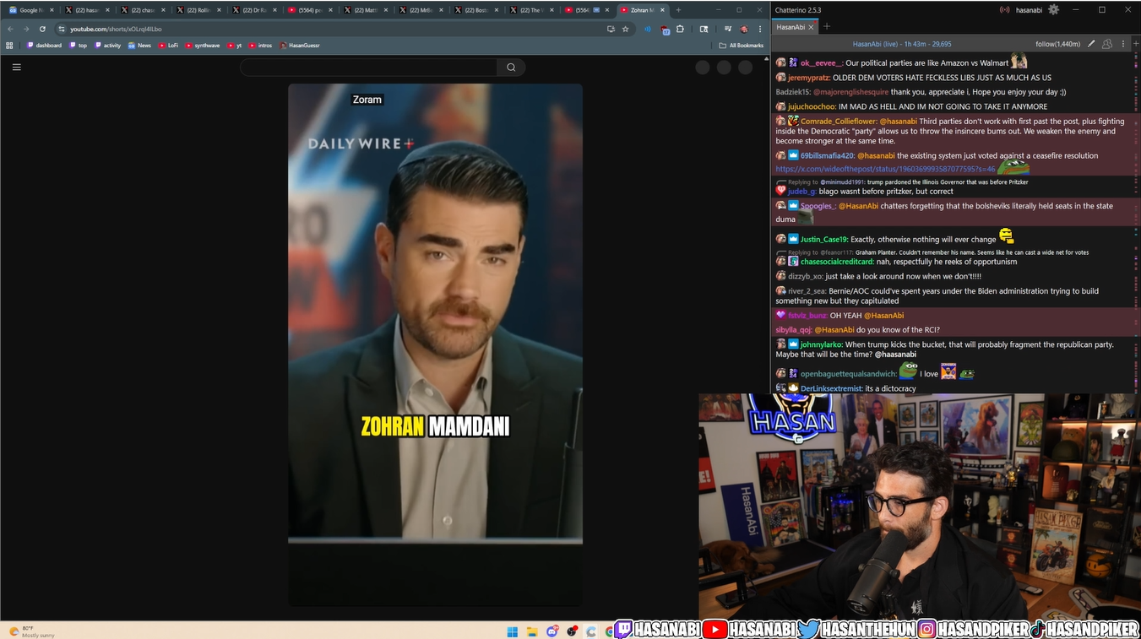Open the activity bookmark
Viewport: 1141px width, 639px height.
pos(108,46)
